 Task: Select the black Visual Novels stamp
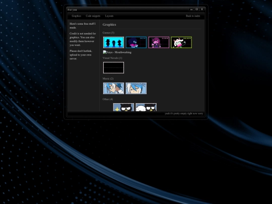coord(114,67)
